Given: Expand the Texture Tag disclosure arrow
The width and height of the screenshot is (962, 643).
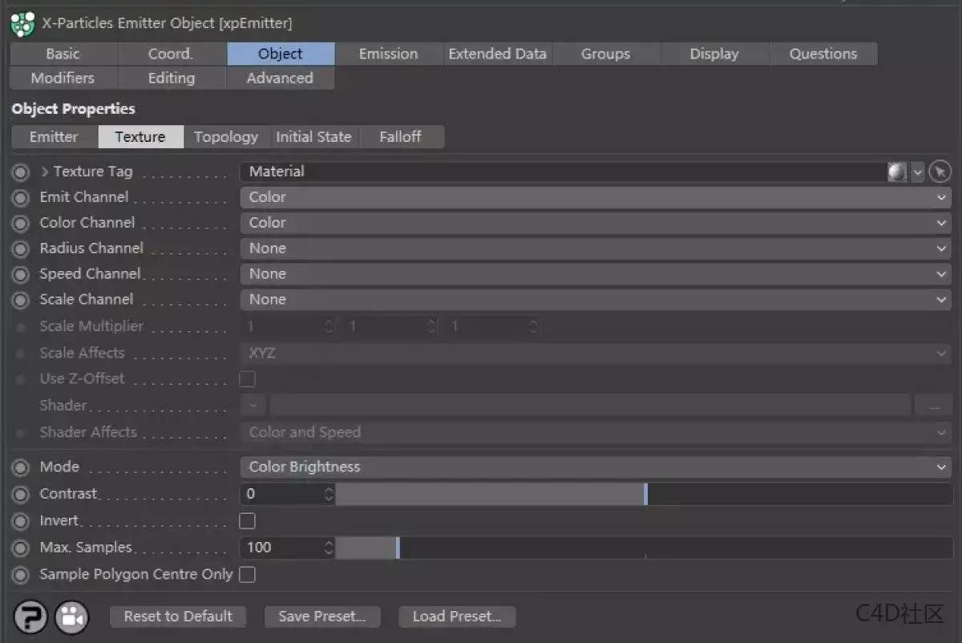Looking at the screenshot, I should point(44,171).
